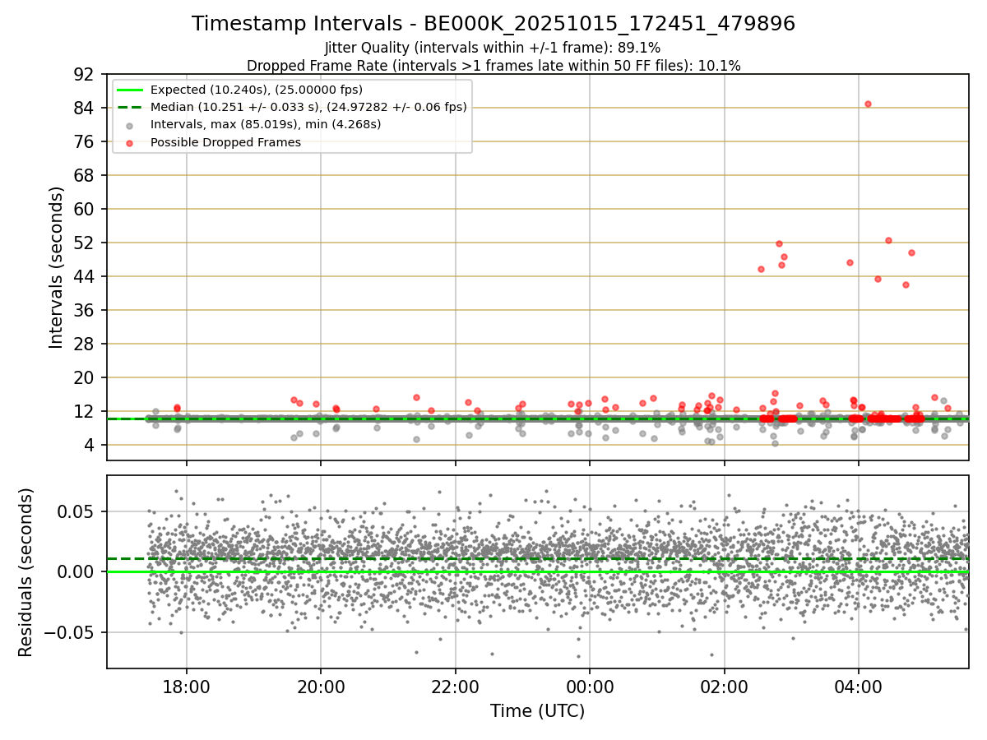Click the "Dropped Frame Rate" 10.1% subtitle line
Viewport: 987px width, 740px height.
point(493,66)
